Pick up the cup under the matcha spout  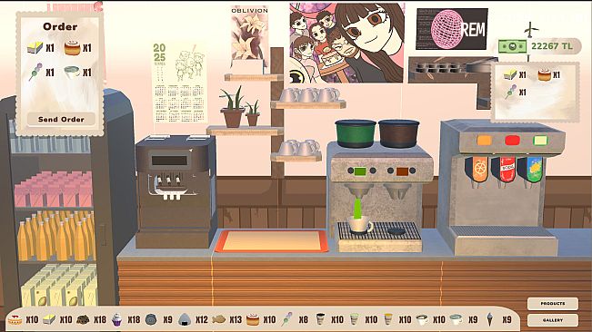point(360,225)
